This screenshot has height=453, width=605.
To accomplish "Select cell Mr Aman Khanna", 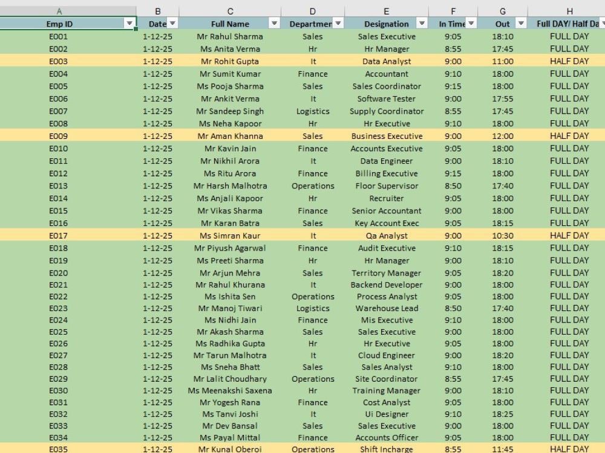I will click(x=230, y=136).
